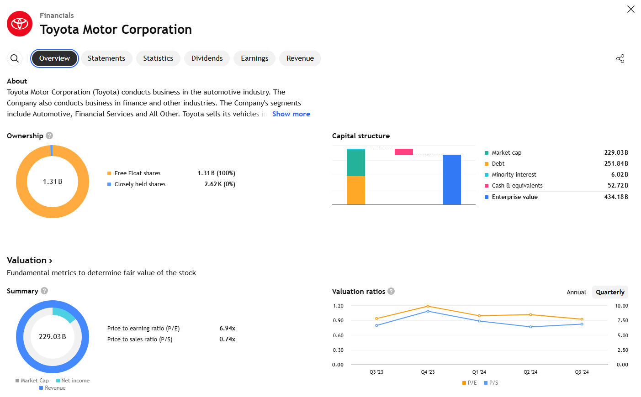
Task: Click the Q1 '24 axis label
Action: (479, 372)
